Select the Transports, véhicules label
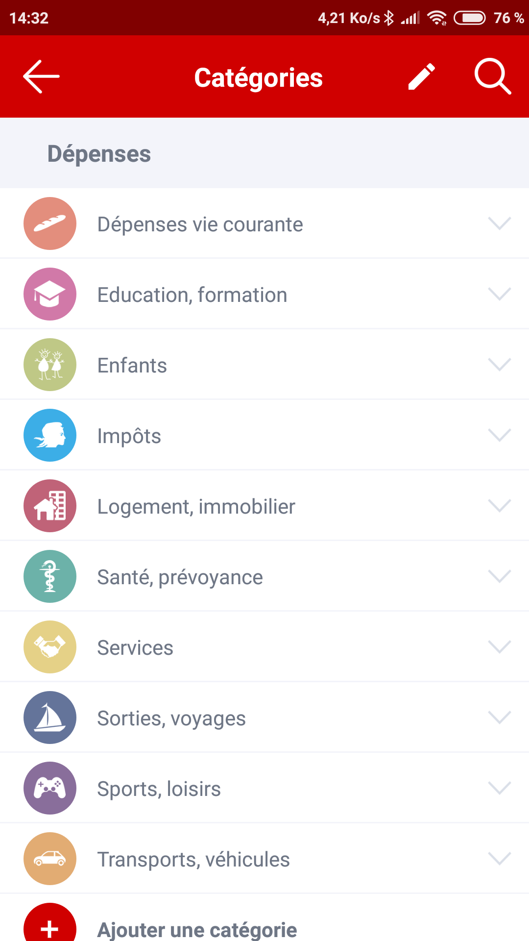529x941 pixels. [193, 860]
